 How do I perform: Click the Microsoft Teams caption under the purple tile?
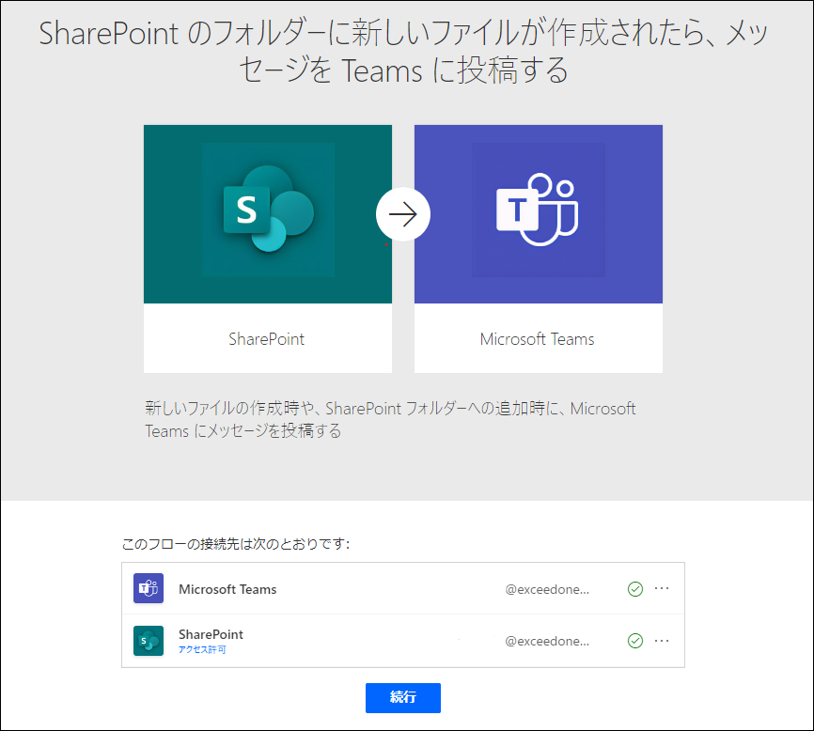538,339
